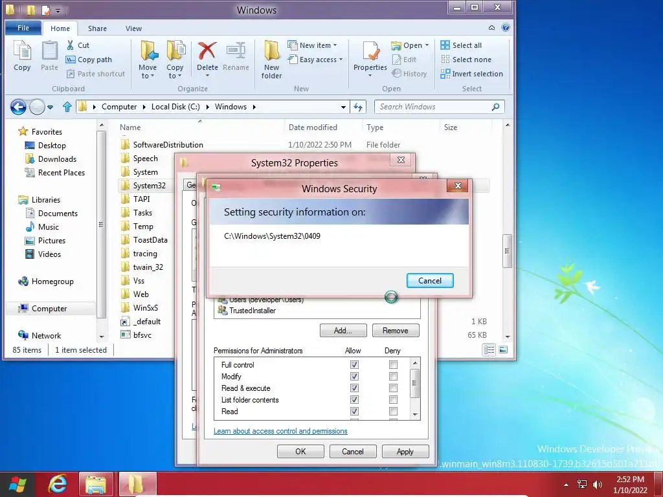Switch to details view icon in status bar
Image resolution: width=663 pixels, height=497 pixels.
coord(489,349)
